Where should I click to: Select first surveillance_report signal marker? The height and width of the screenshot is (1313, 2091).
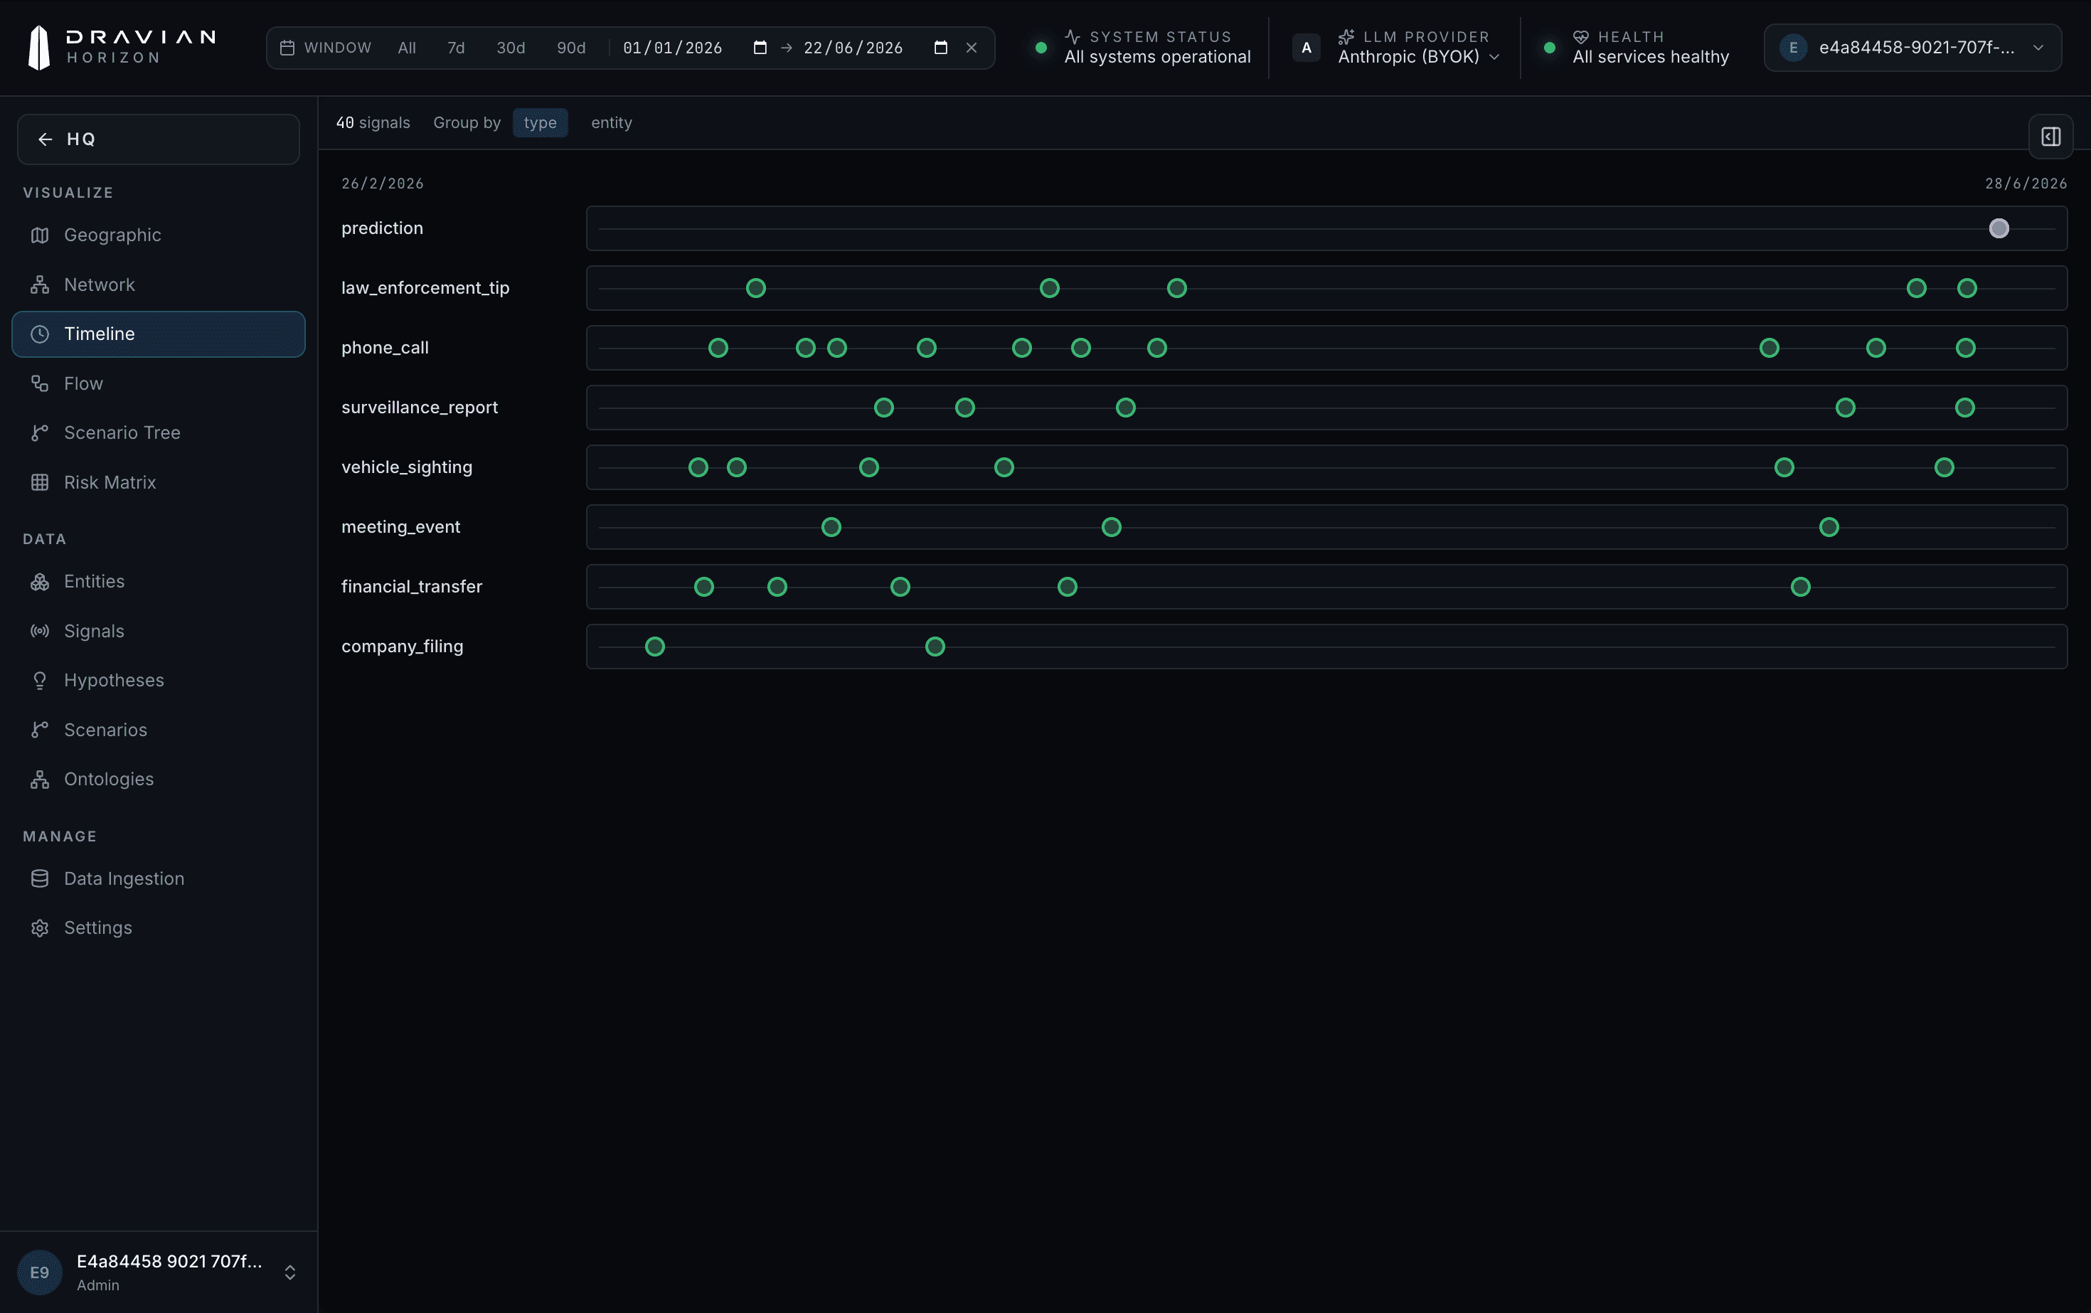[884, 408]
